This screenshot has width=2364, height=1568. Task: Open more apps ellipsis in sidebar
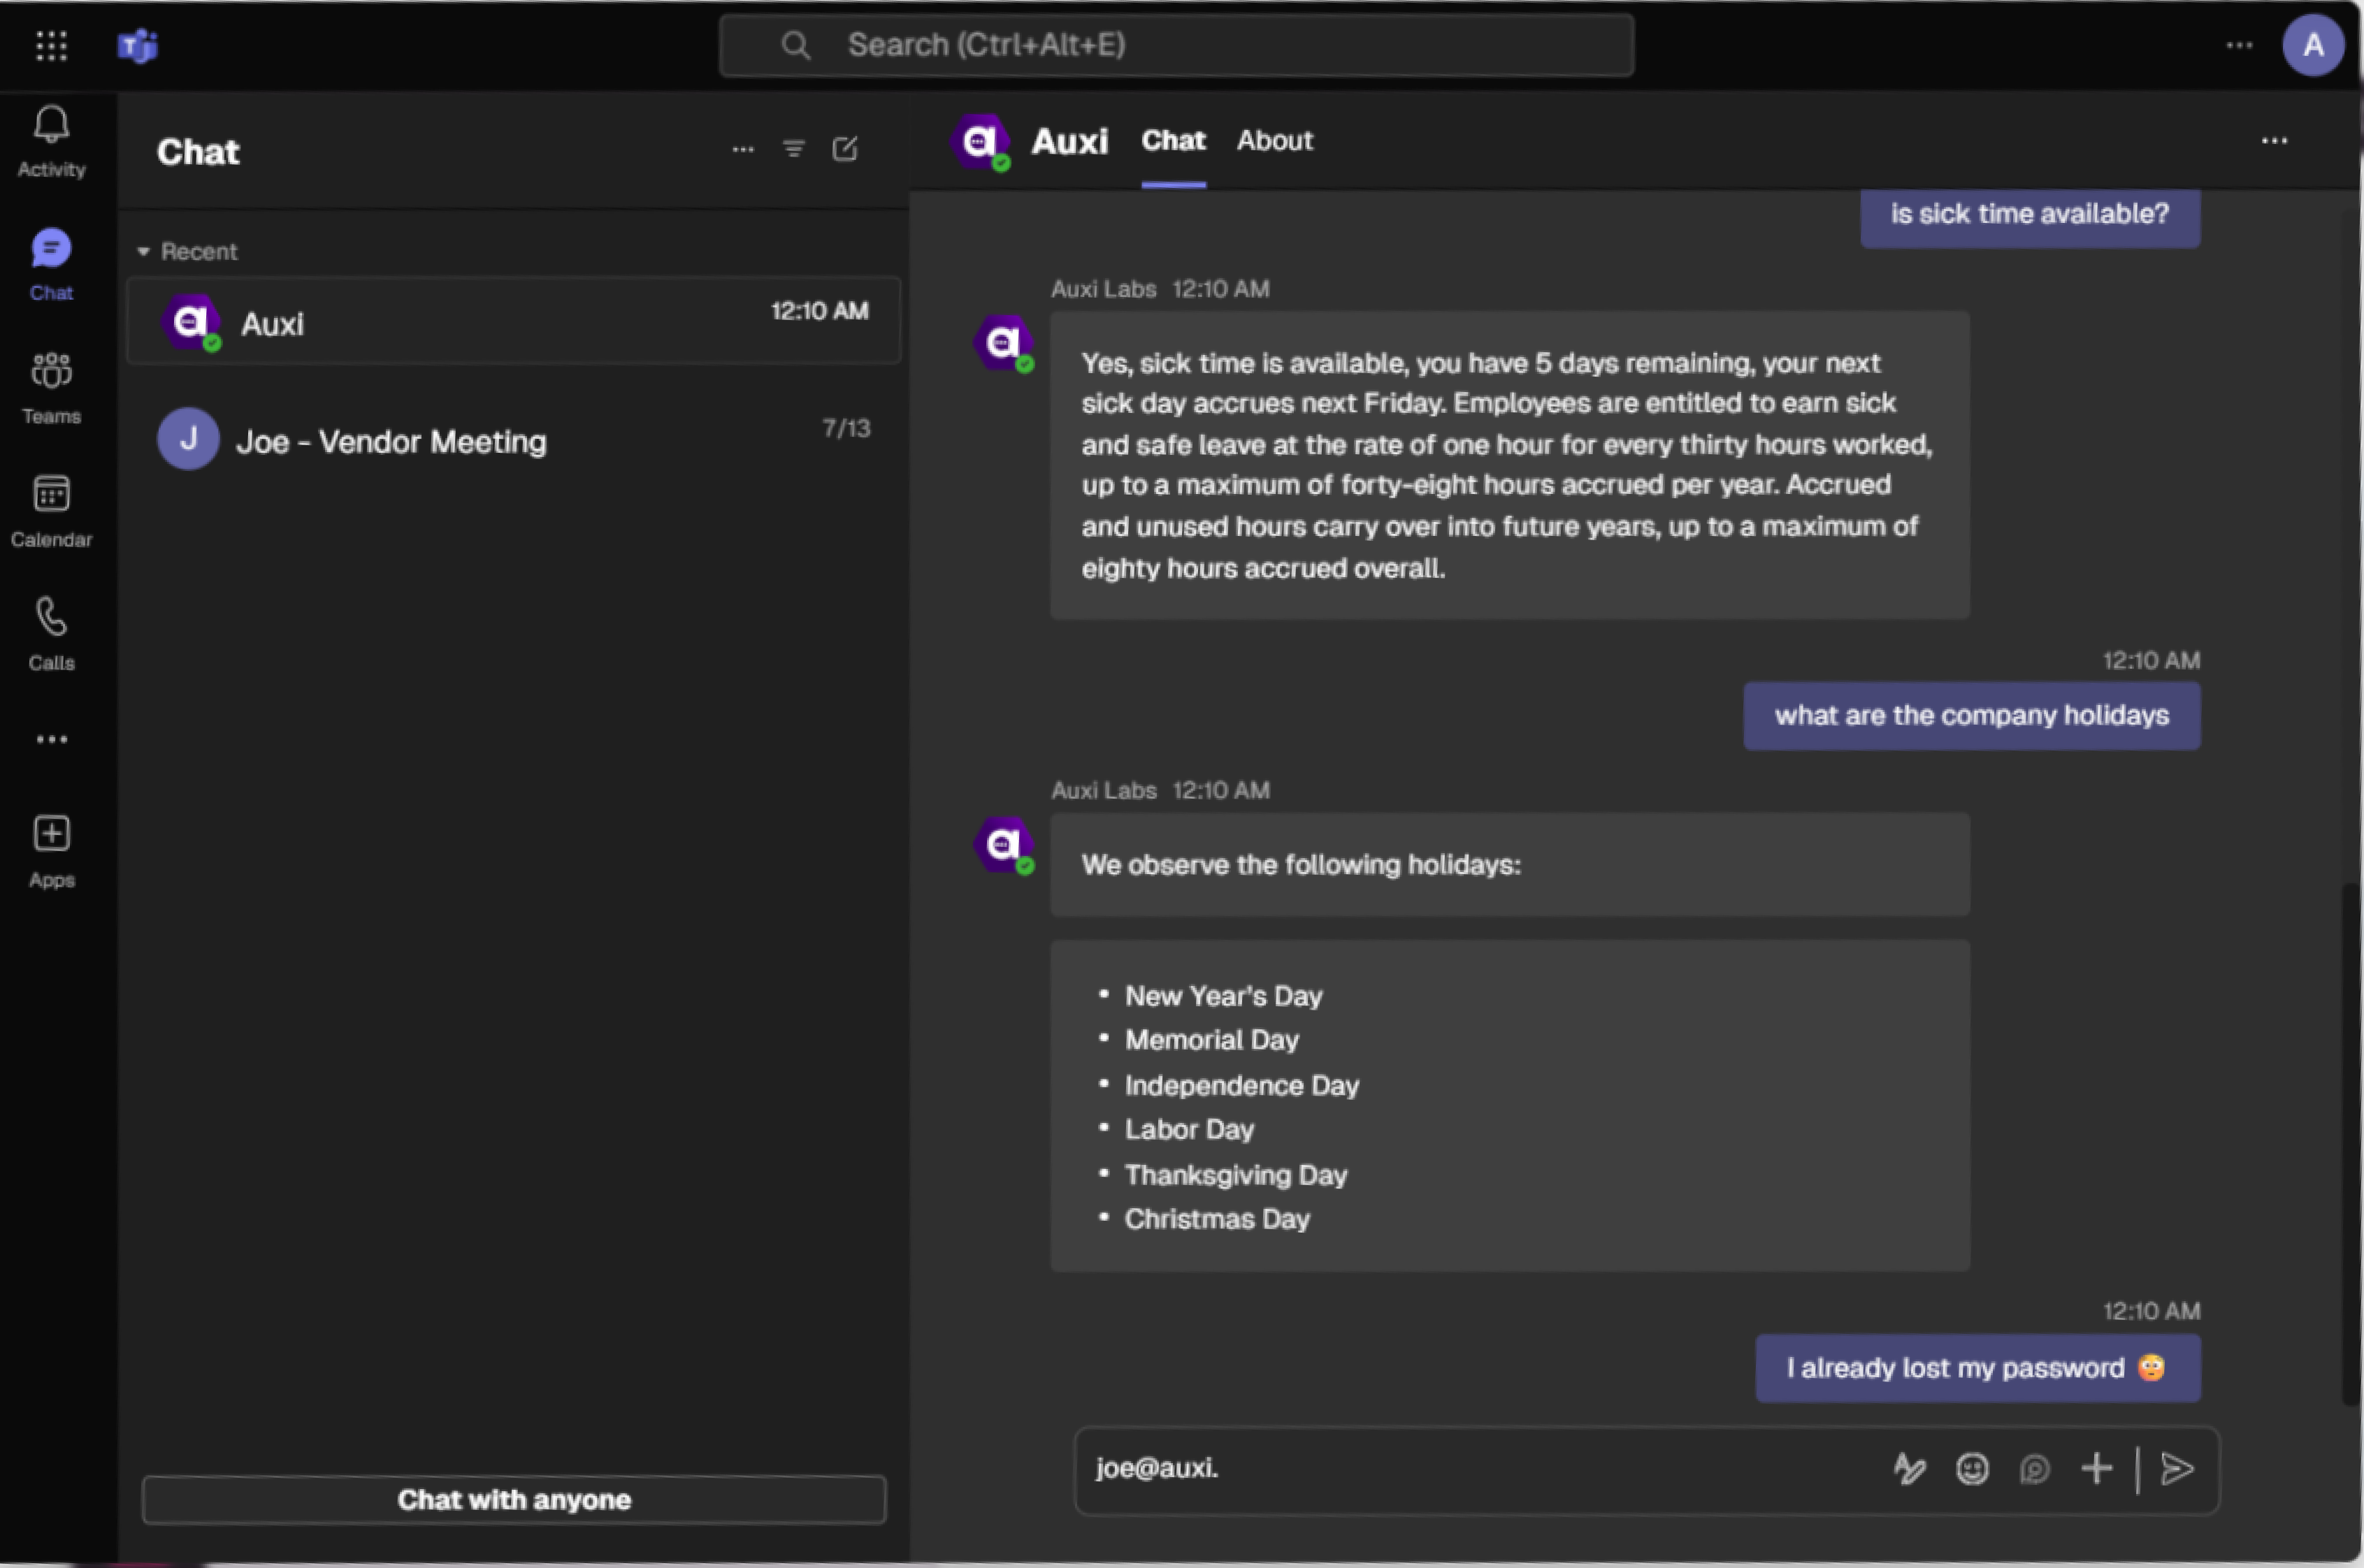(x=51, y=740)
